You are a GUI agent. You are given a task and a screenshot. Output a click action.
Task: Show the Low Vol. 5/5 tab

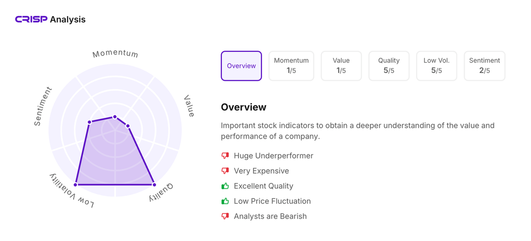[436, 66]
